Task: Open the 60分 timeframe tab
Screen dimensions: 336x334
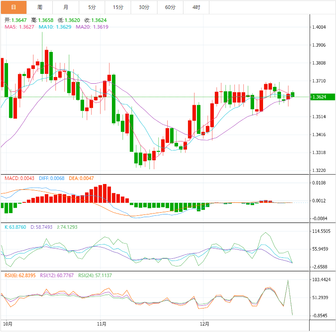Action: (x=170, y=7)
